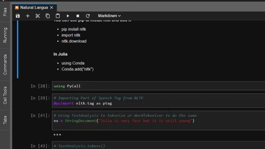Save the notebook with the disk icon
Screen dimensions: 265x149
click(x=17, y=16)
